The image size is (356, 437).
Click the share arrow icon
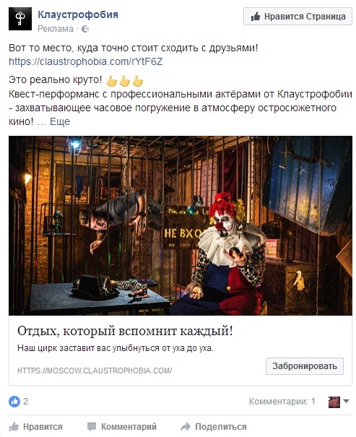coord(186,426)
